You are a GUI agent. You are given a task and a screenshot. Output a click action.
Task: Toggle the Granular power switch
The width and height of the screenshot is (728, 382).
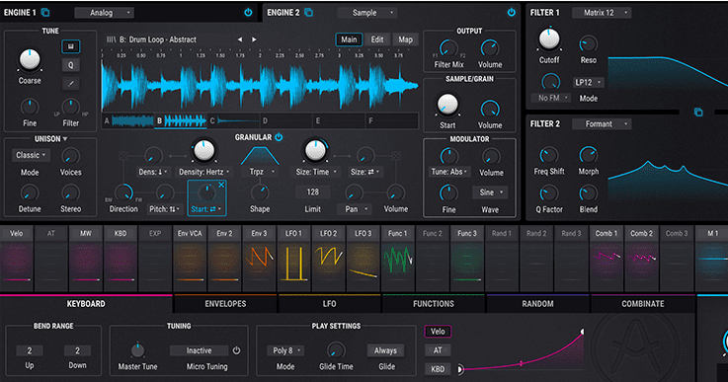click(x=279, y=137)
